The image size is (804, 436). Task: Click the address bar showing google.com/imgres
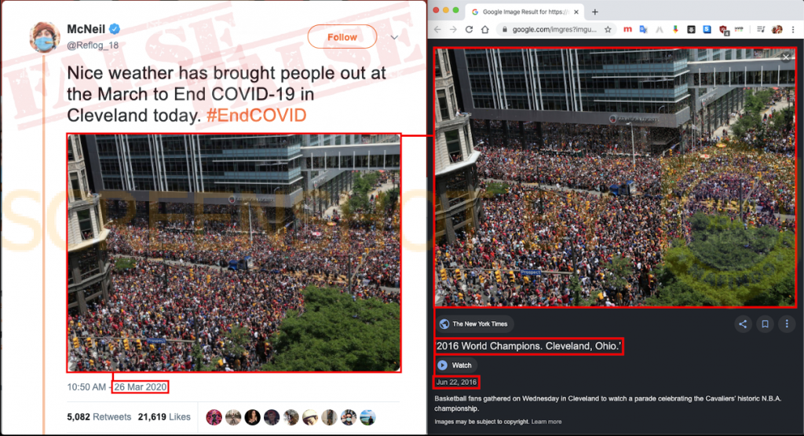pyautogui.click(x=554, y=30)
